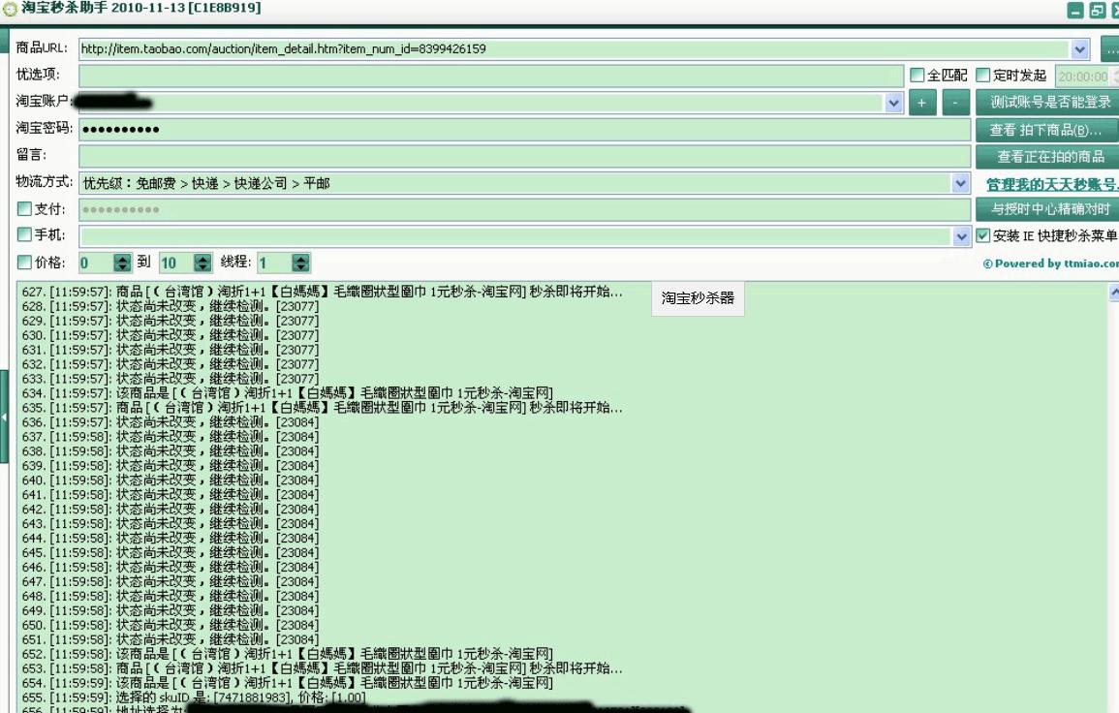Screen dimensions: 1119x713
Task: Click 与授时中心精确对时 button
Action: 1047,209
